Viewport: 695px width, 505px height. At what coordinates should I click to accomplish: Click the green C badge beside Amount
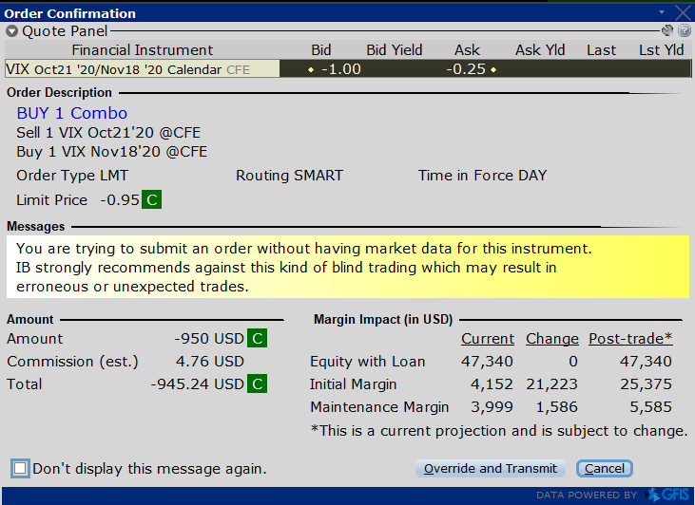pyautogui.click(x=257, y=339)
